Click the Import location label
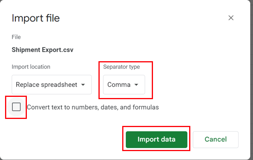Viewport: 253px width, 160px height. (31, 67)
